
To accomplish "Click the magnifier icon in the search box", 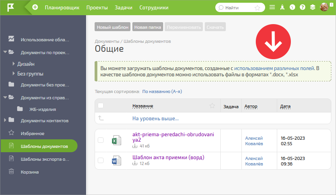I will [x=221, y=8].
